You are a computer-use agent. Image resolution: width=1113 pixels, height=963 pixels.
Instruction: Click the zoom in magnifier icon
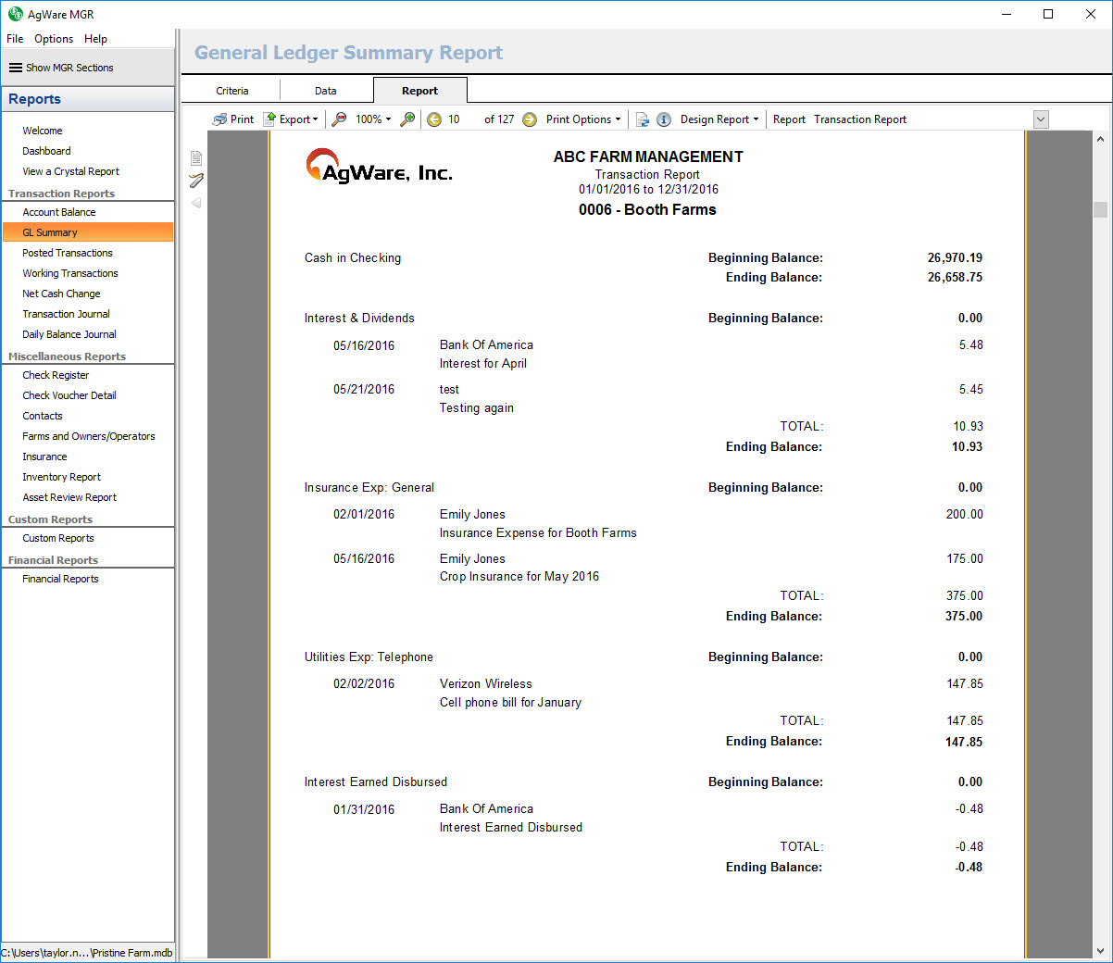pos(407,119)
